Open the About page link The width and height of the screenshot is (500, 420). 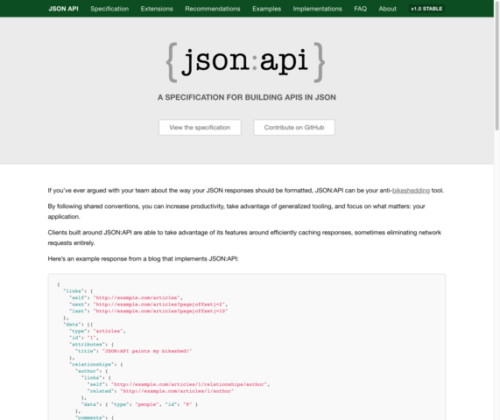387,9
